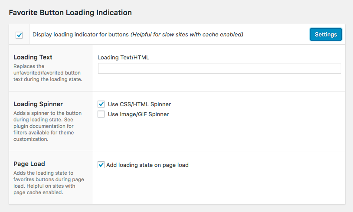Click the 'Display loading indicator for buttons' label
Viewport: 353px width, 212px height.
(x=81, y=35)
